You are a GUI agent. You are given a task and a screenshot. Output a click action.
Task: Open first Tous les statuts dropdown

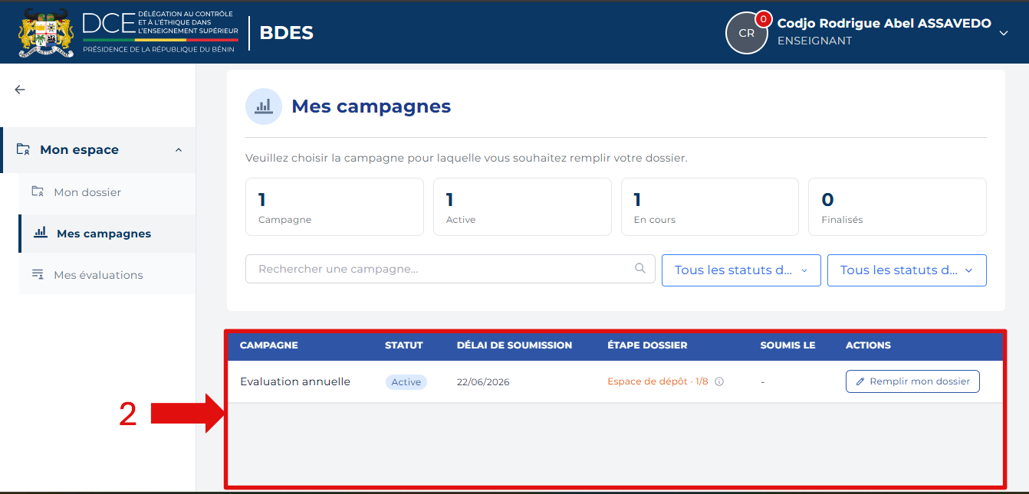click(x=741, y=270)
